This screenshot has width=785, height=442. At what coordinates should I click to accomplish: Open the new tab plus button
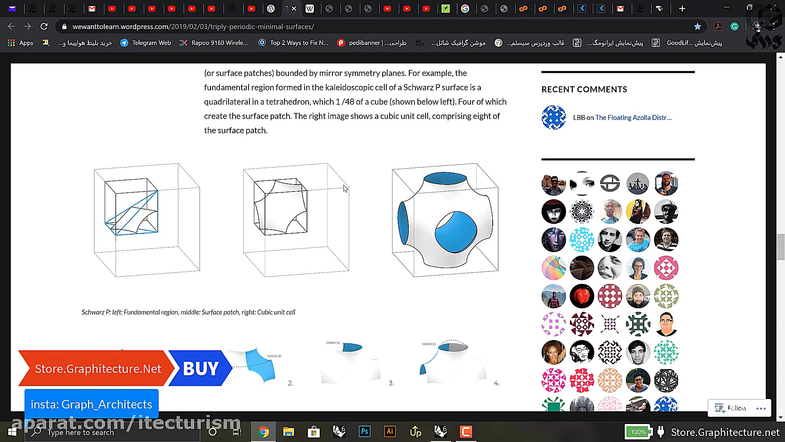[x=682, y=9]
